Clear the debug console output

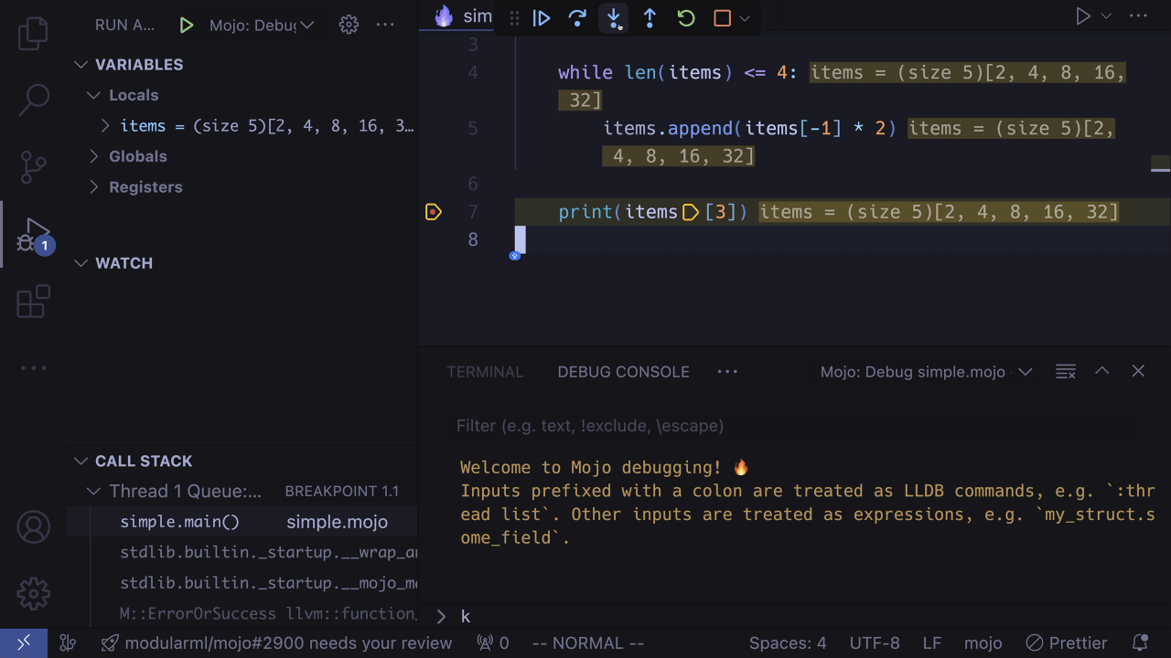point(1066,371)
